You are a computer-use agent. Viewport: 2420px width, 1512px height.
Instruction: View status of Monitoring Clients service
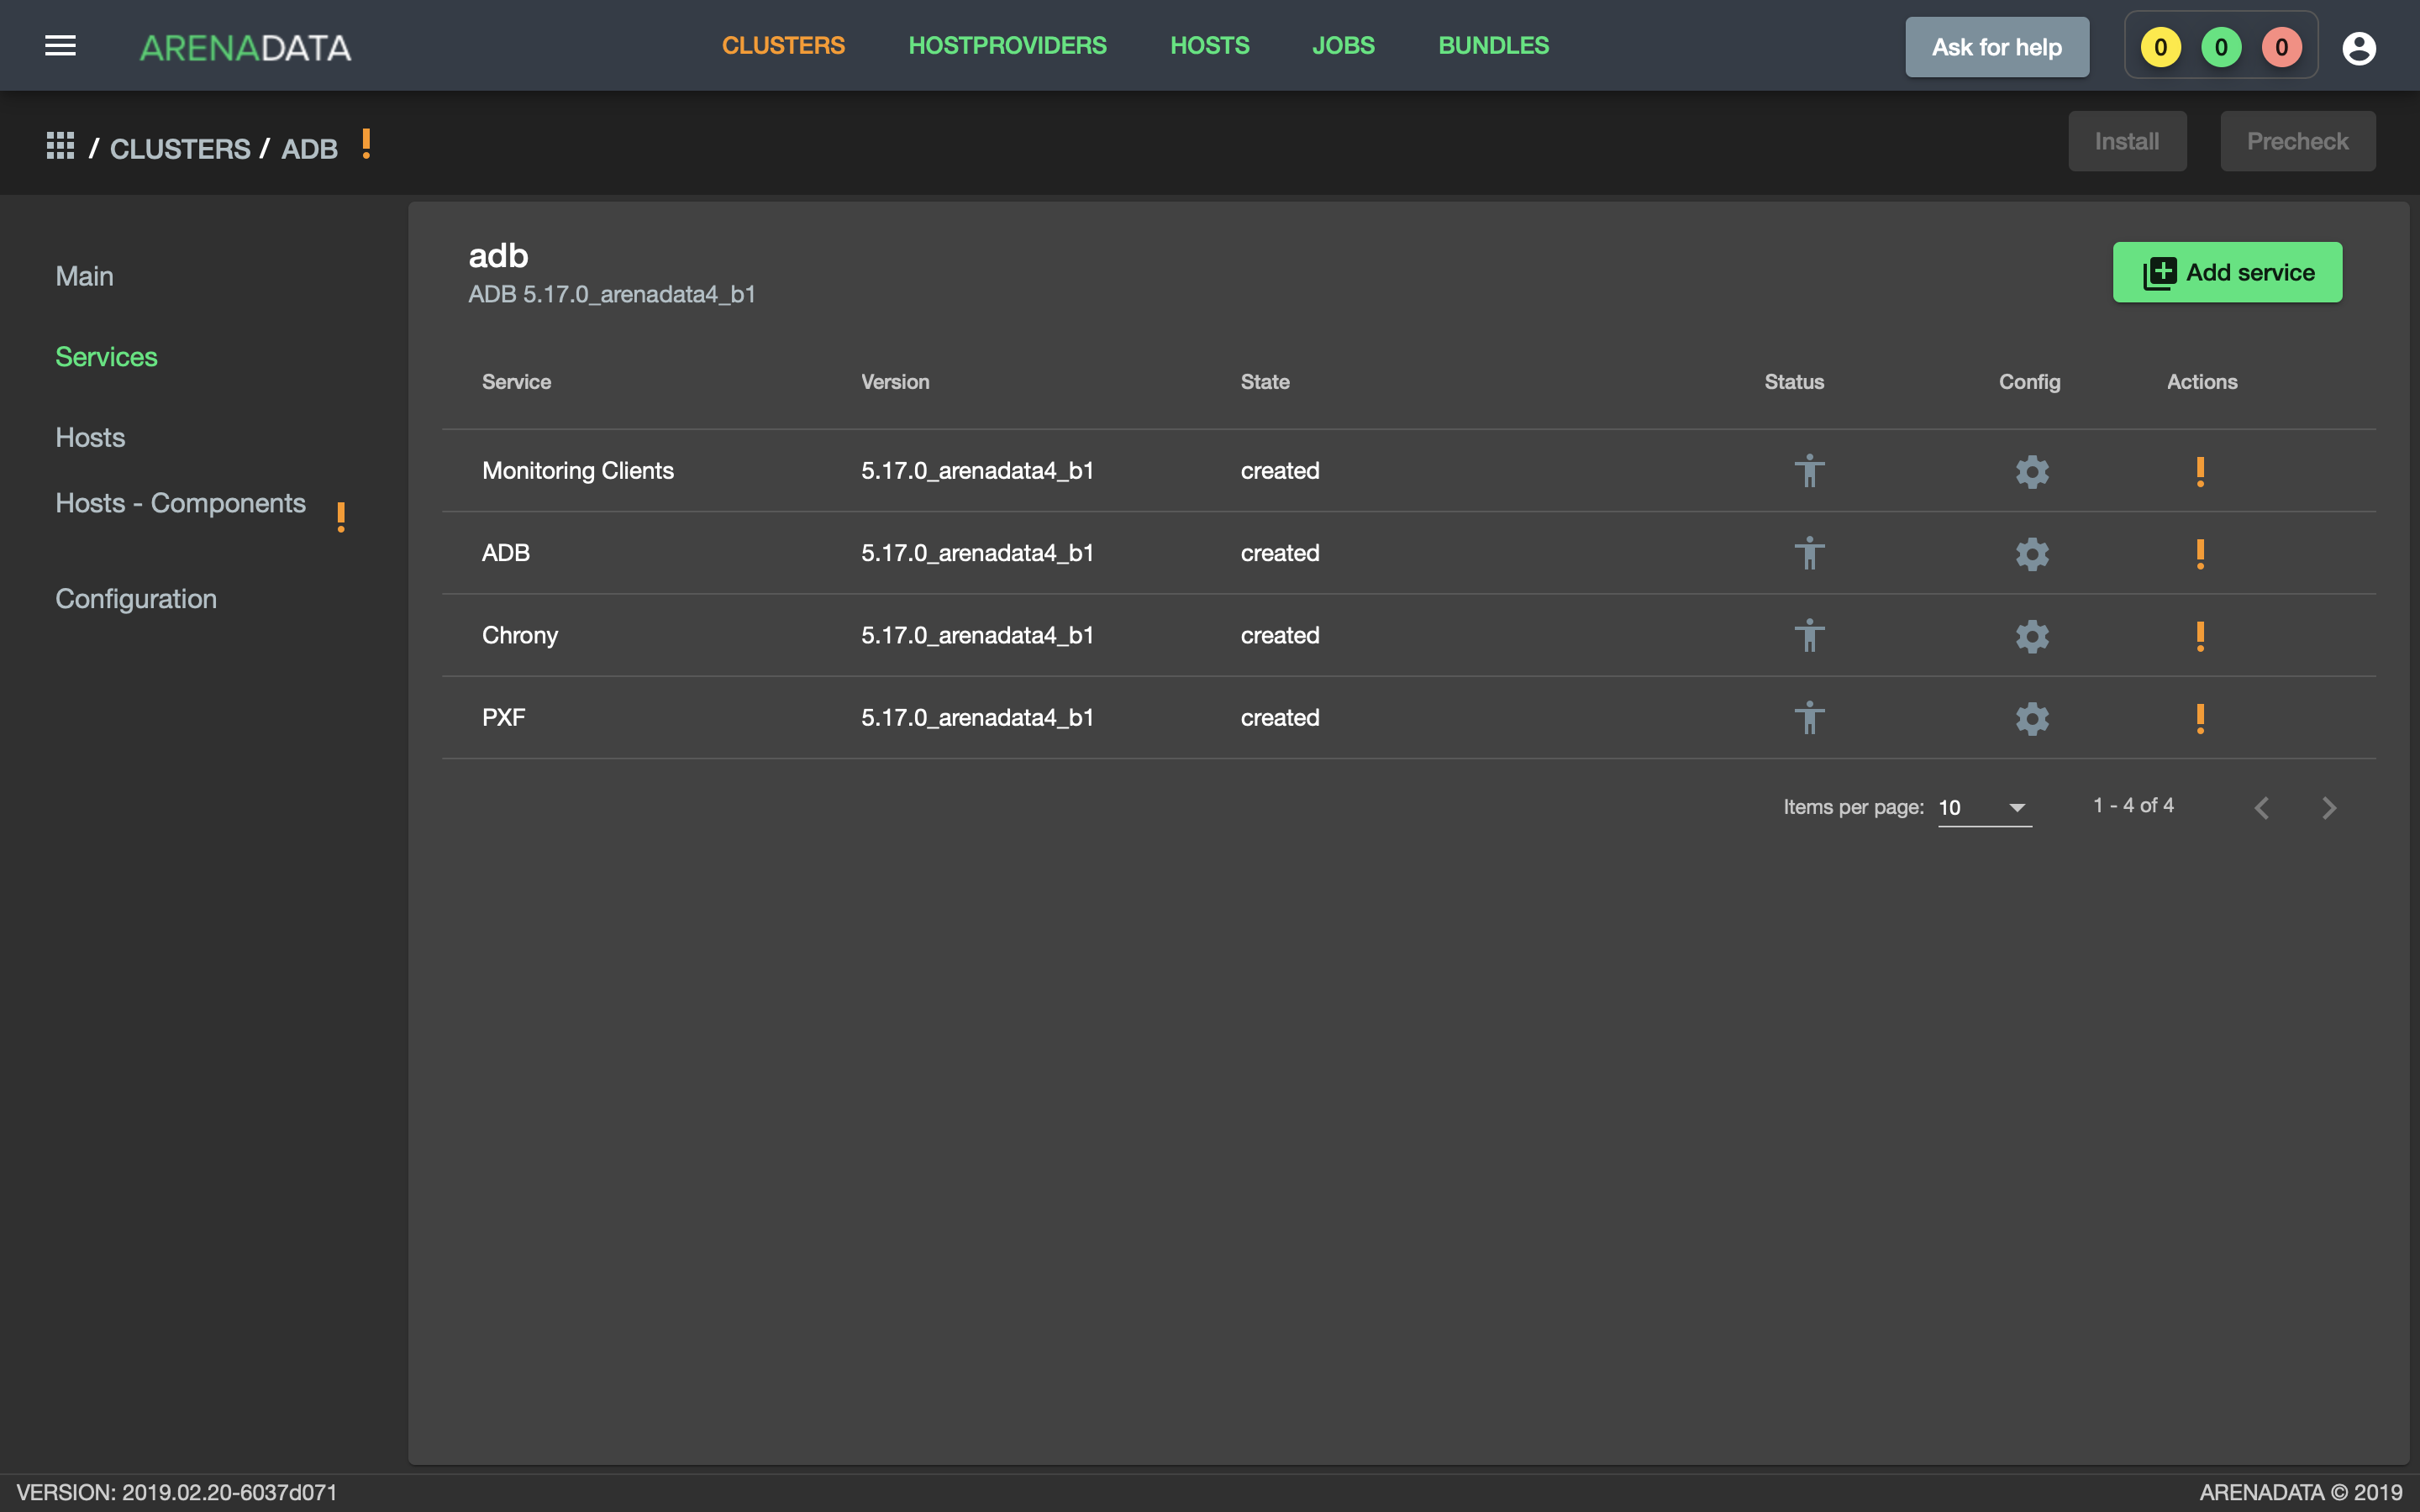click(1809, 470)
